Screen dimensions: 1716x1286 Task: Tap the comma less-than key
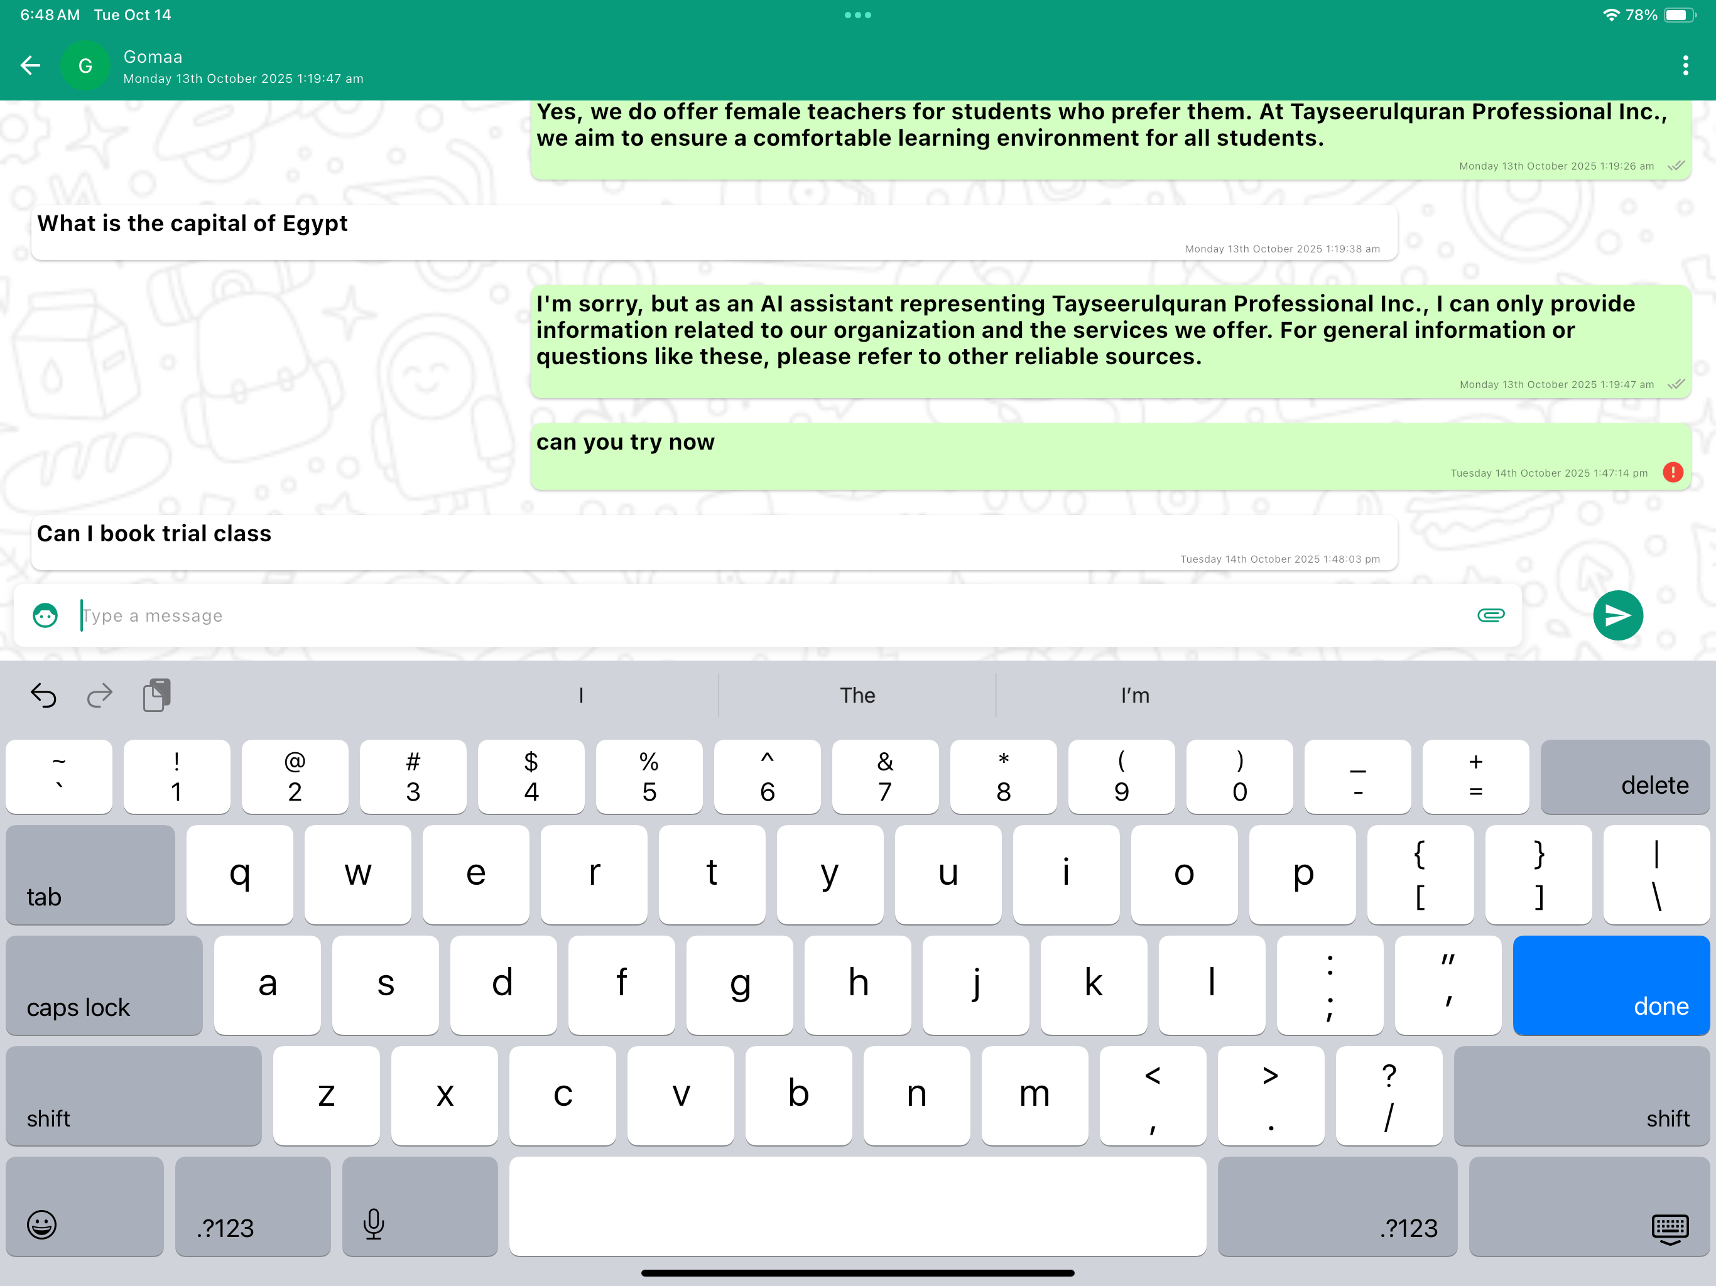tap(1152, 1096)
